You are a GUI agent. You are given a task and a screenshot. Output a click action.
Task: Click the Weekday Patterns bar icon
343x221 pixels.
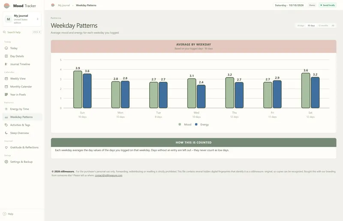6,117
